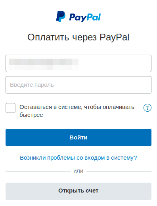
Task: Click the grey 'Открыть счет' button
Action: [x=78, y=191]
